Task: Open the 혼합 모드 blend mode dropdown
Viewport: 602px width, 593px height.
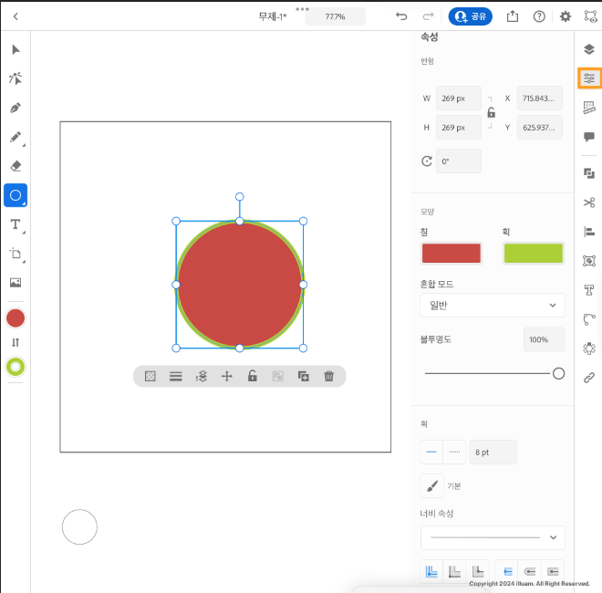Action: click(x=493, y=306)
